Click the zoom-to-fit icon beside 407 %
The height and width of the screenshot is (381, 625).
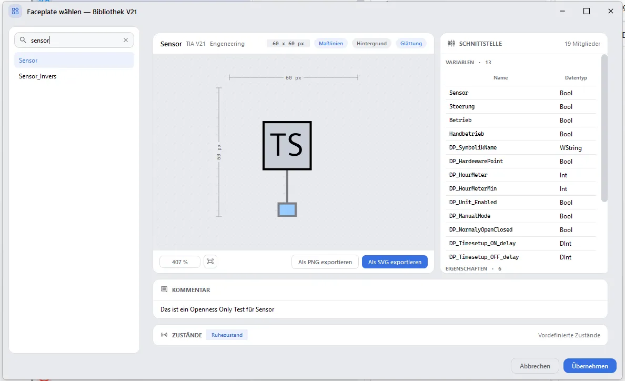coord(210,262)
